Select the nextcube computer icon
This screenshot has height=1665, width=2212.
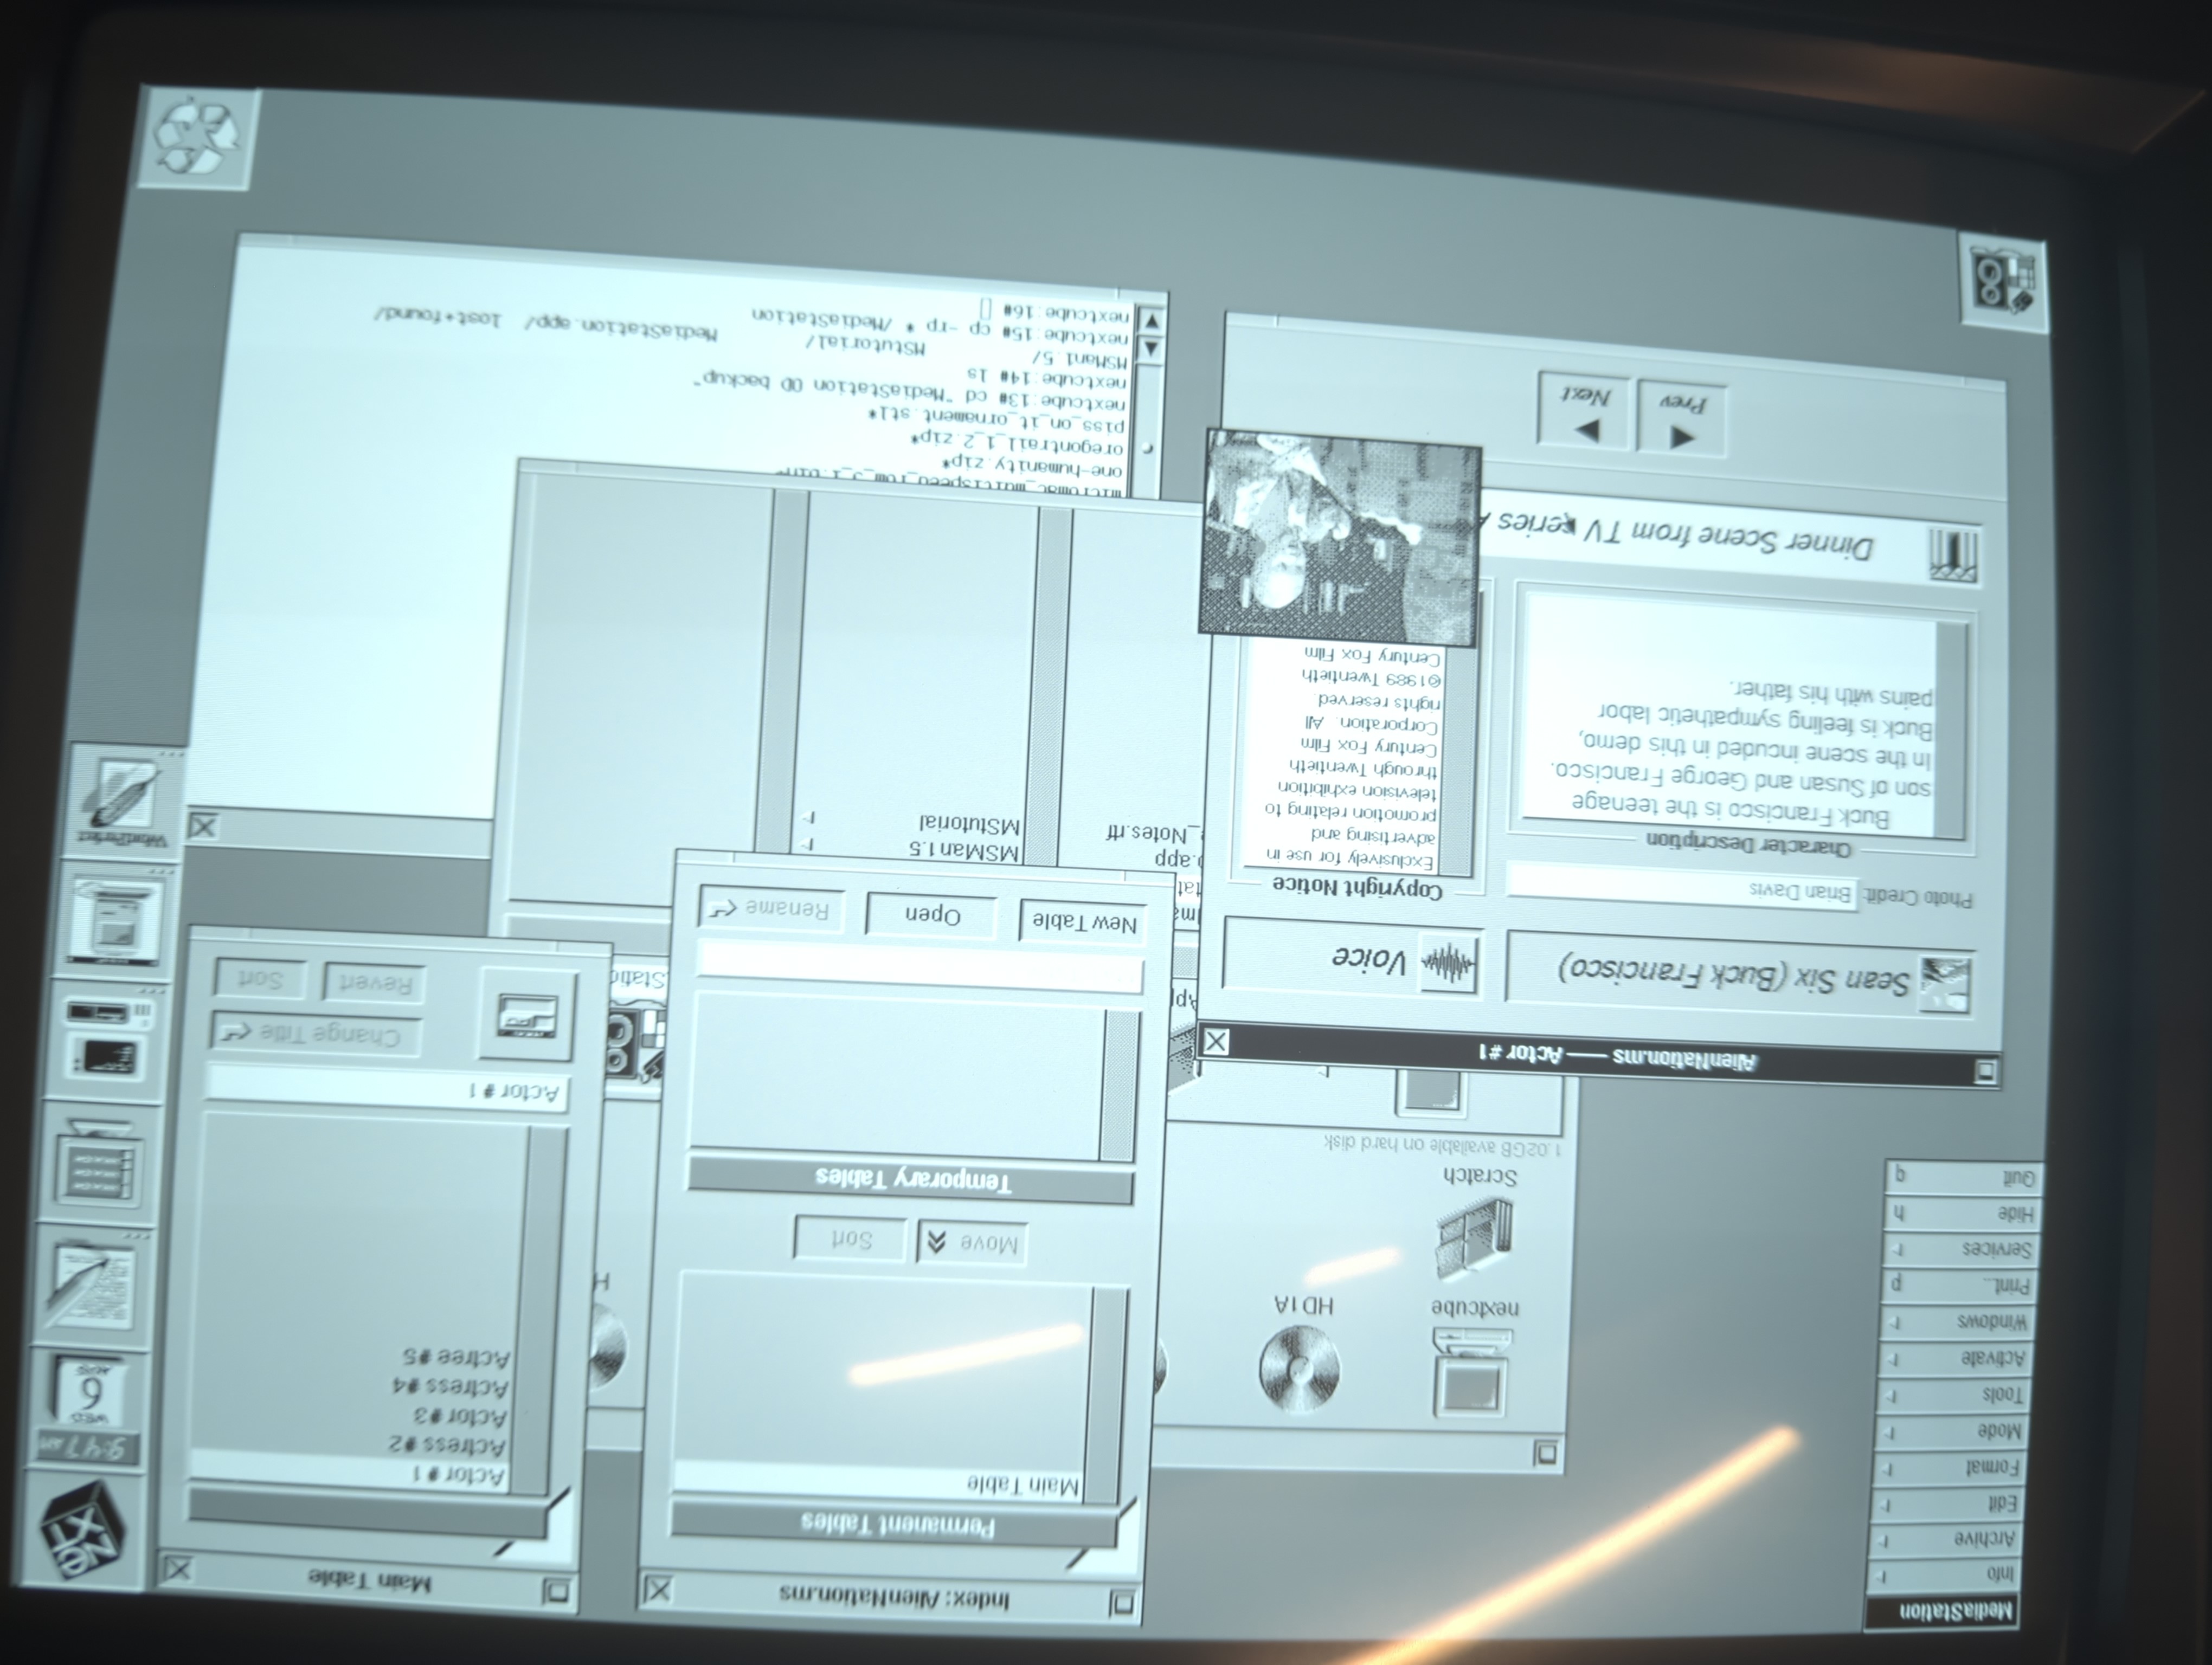pos(1472,1374)
